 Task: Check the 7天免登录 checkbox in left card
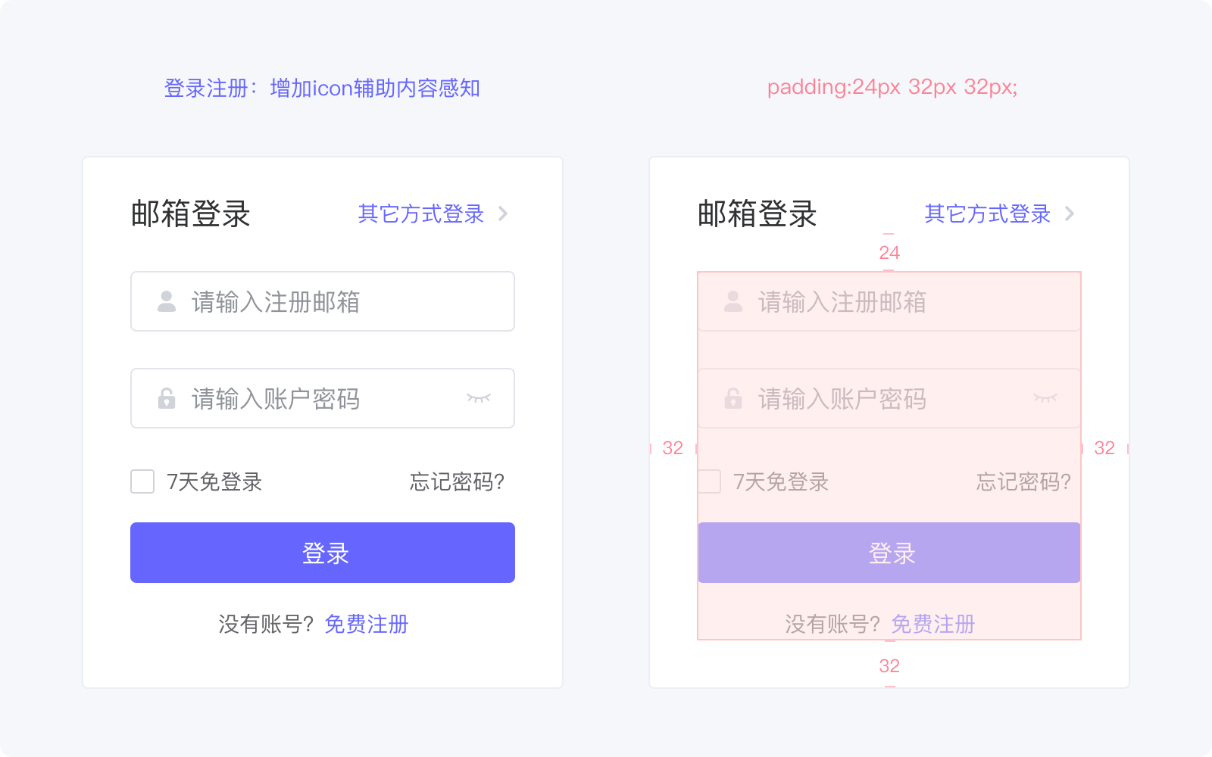pos(142,481)
